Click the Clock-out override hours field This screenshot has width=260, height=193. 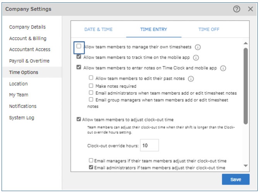pos(149,146)
